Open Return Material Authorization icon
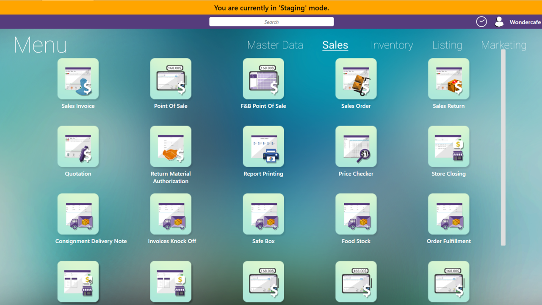The height and width of the screenshot is (305, 542). click(171, 146)
